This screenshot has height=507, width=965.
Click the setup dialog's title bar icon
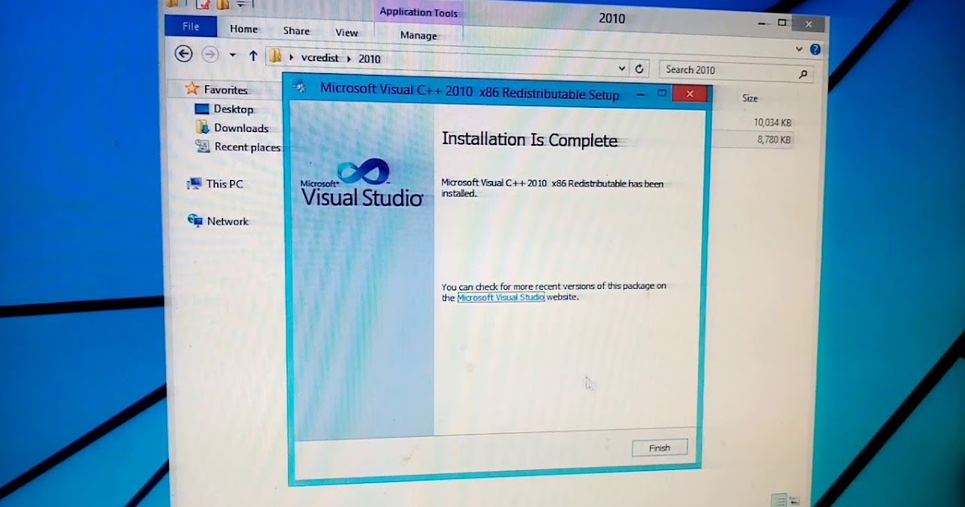pyautogui.click(x=299, y=86)
